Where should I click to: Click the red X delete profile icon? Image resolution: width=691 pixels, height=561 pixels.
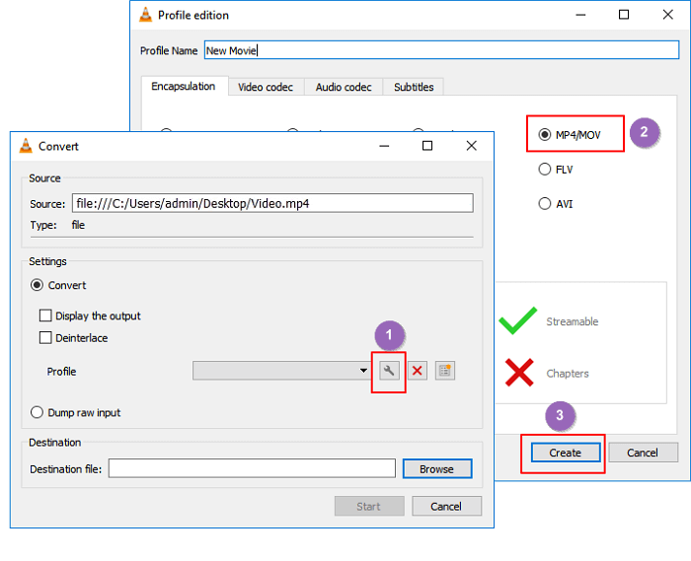(418, 371)
